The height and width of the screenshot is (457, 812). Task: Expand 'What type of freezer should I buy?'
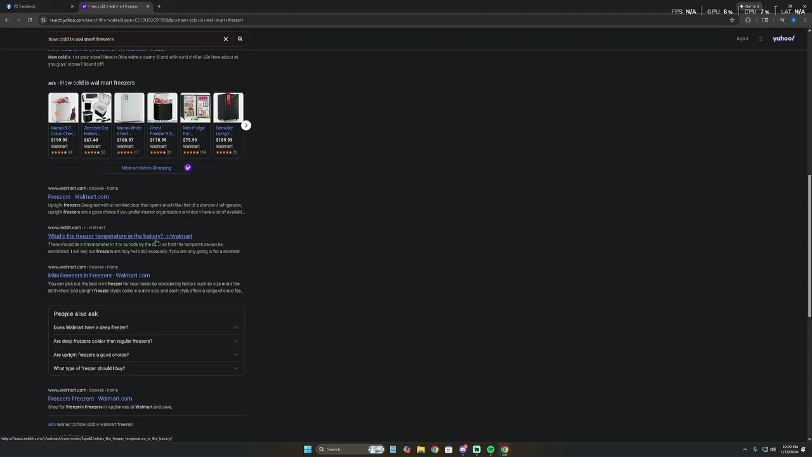[146, 368]
